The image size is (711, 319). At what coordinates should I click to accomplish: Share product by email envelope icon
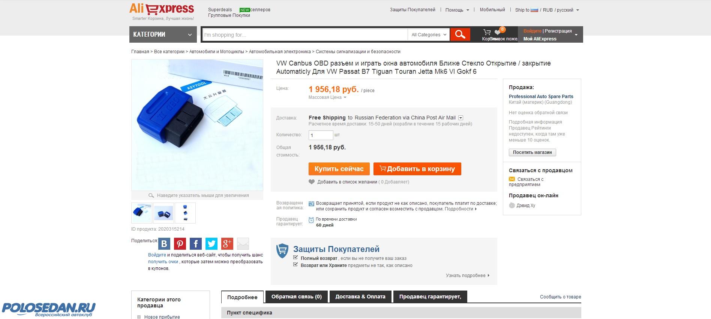click(x=243, y=244)
